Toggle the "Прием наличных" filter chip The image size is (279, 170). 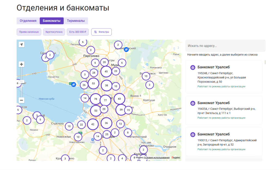[29, 32]
